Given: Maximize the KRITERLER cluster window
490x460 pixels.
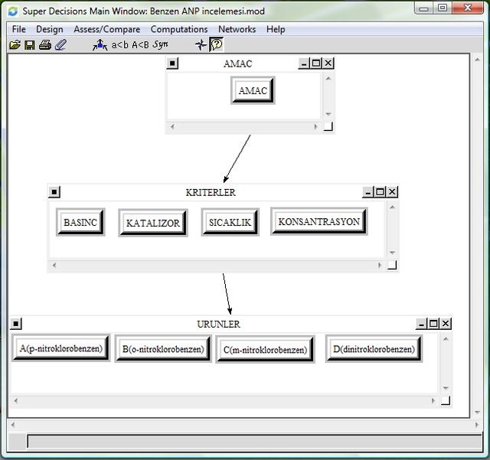Looking at the screenshot, I should coord(380,192).
